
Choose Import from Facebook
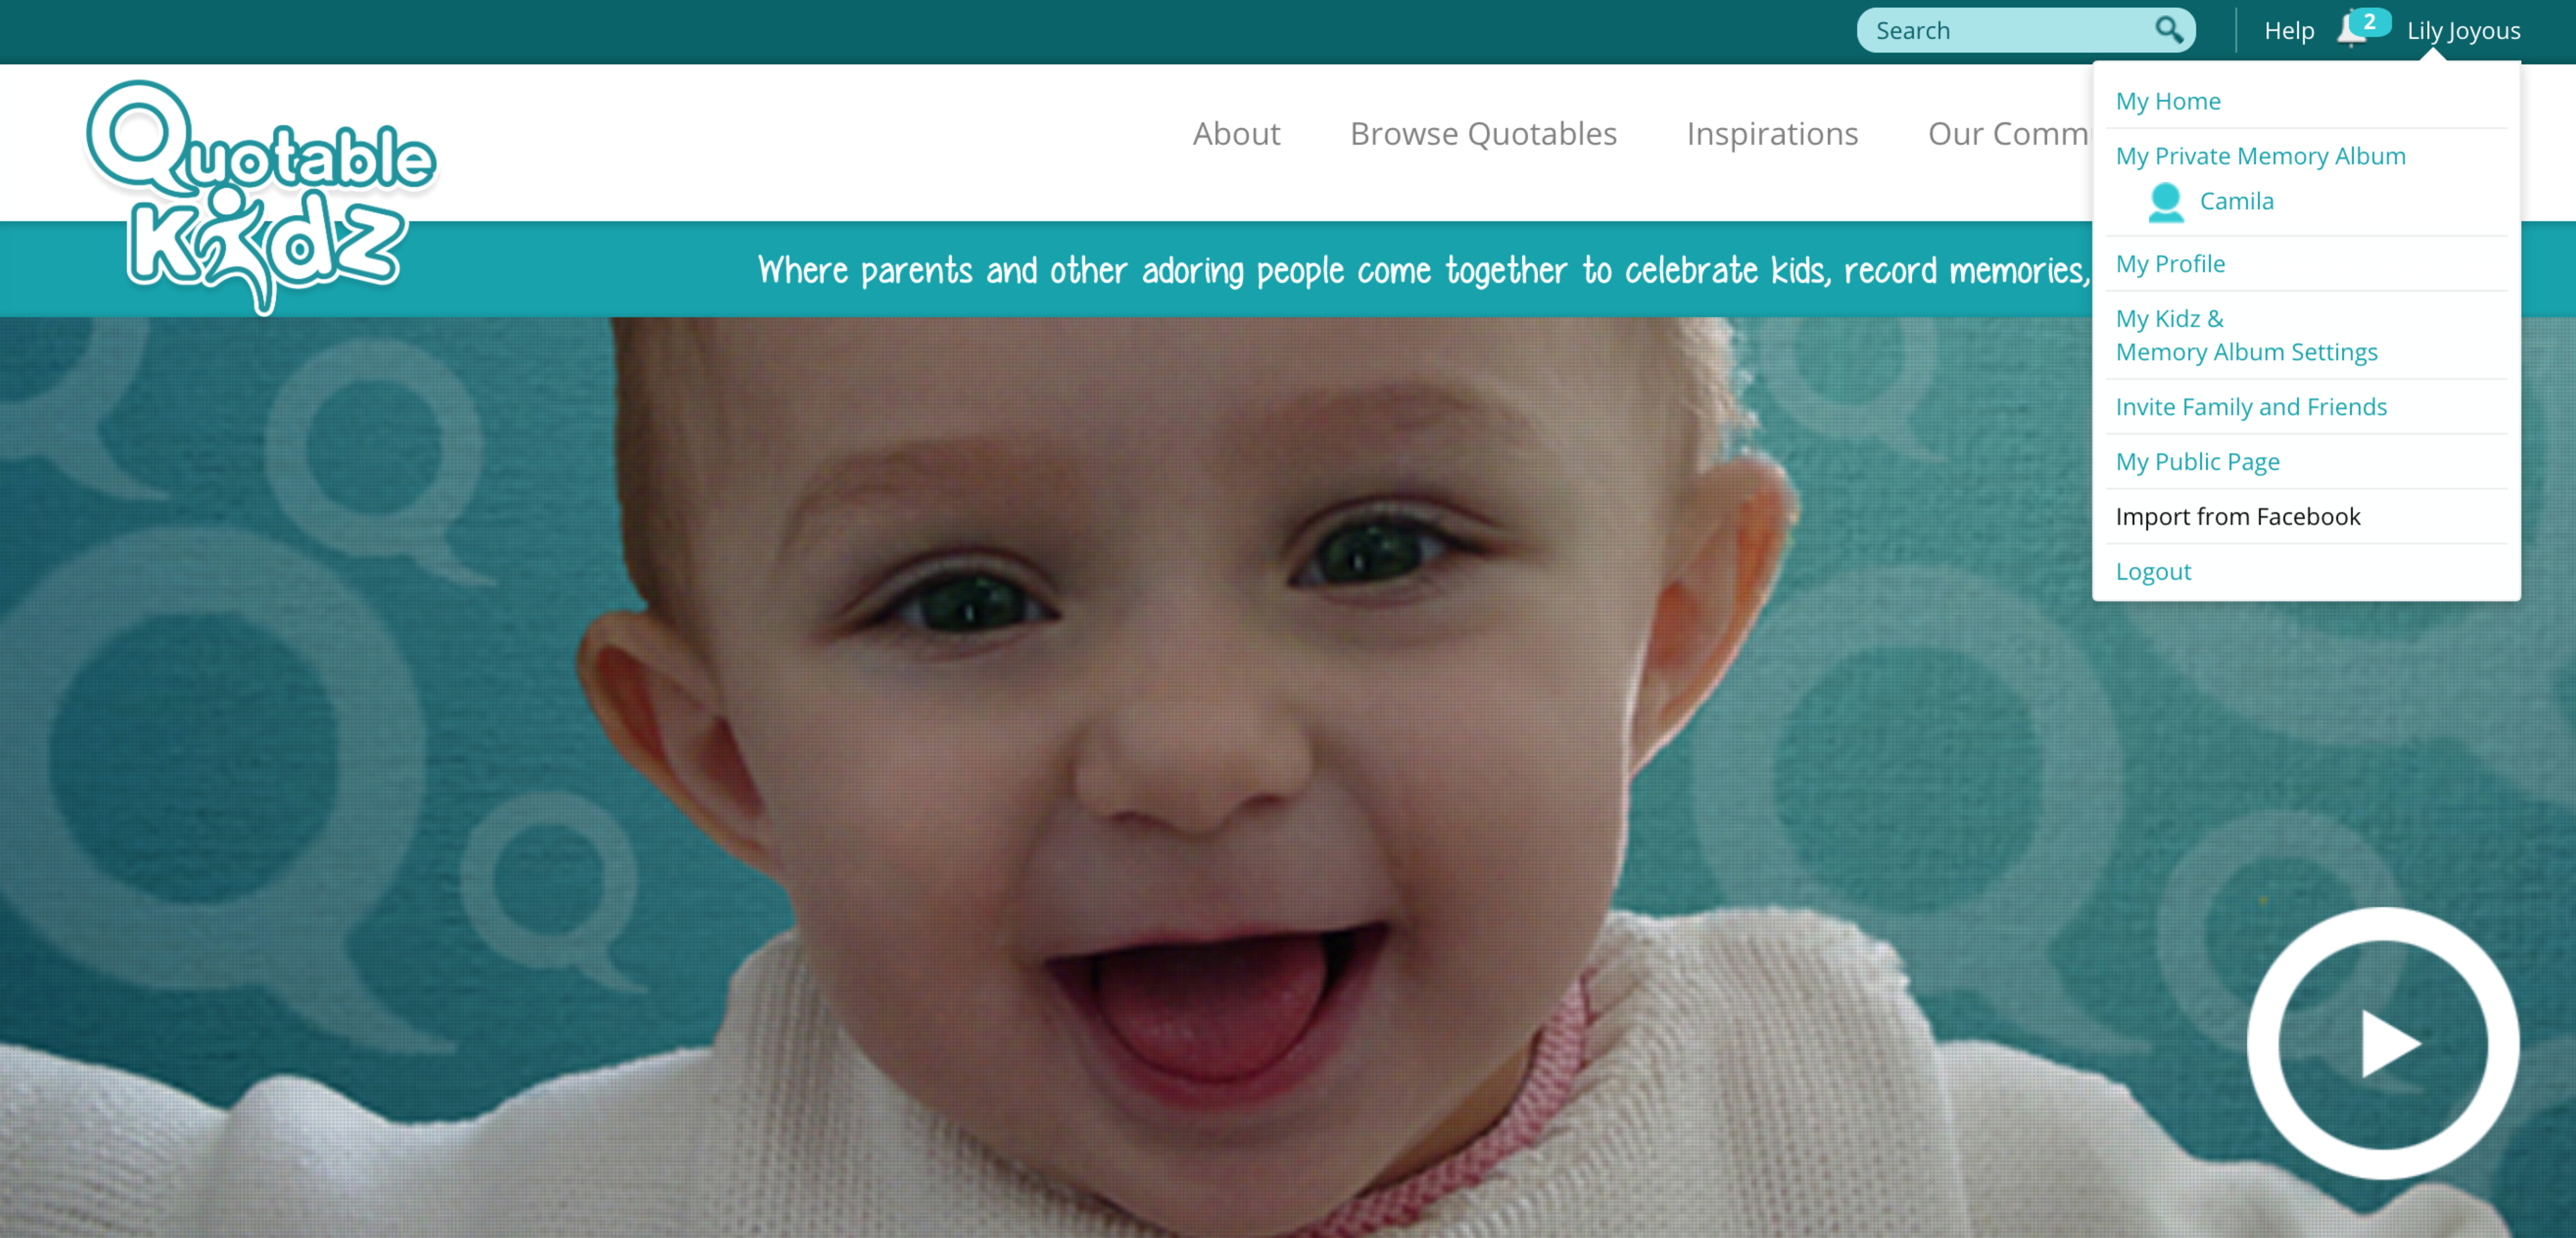(x=2238, y=517)
